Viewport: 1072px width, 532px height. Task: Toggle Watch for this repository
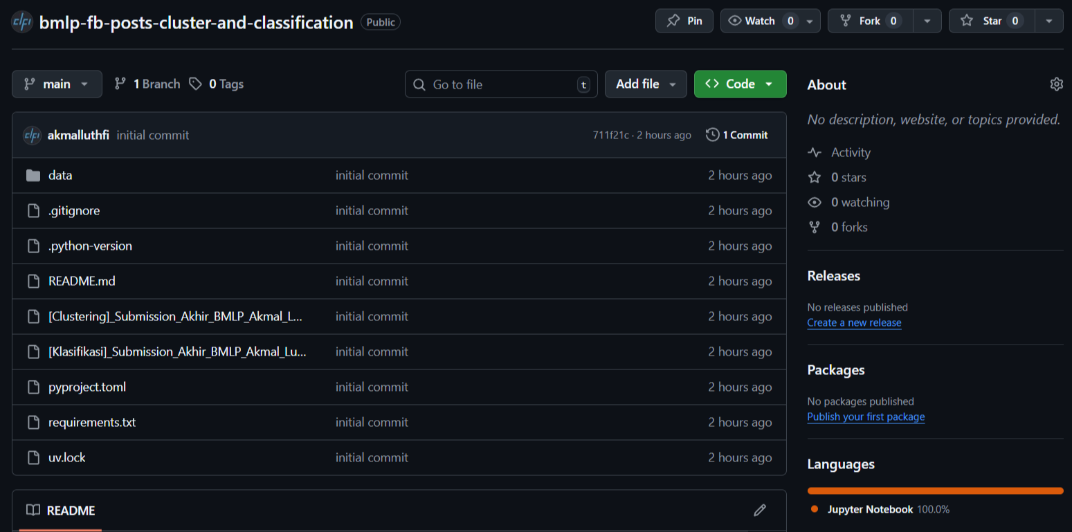pos(761,20)
